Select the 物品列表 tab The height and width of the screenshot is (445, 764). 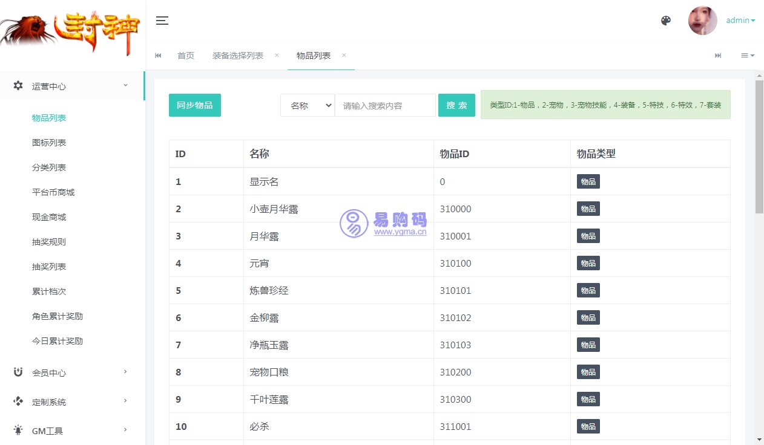314,56
